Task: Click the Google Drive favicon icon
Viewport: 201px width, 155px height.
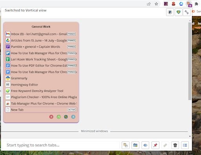Action: [8, 40]
